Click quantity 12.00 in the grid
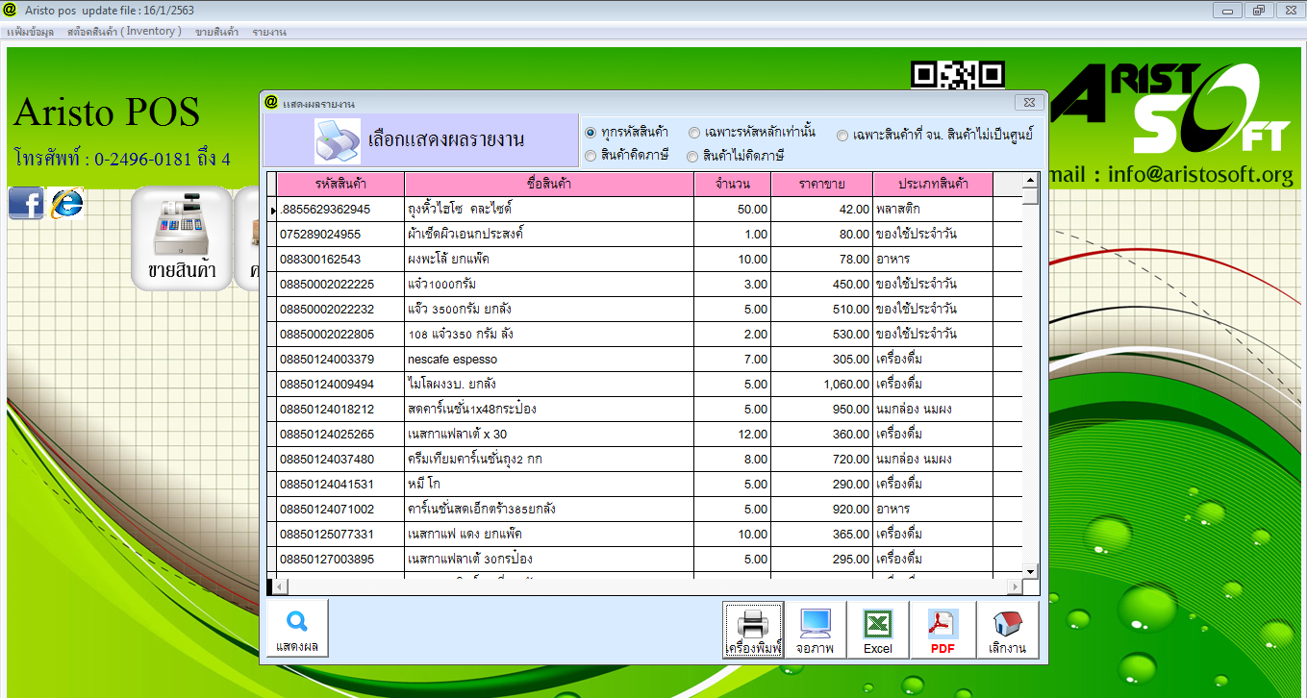The image size is (1307, 698). [733, 434]
